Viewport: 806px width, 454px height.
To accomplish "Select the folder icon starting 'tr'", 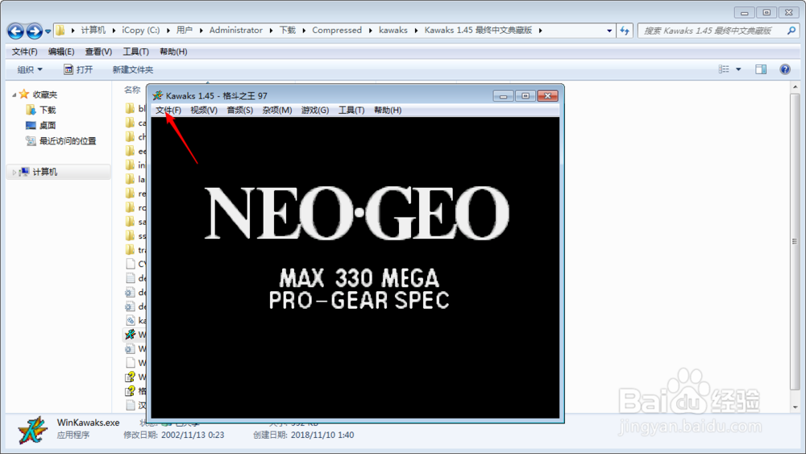I will [130, 250].
